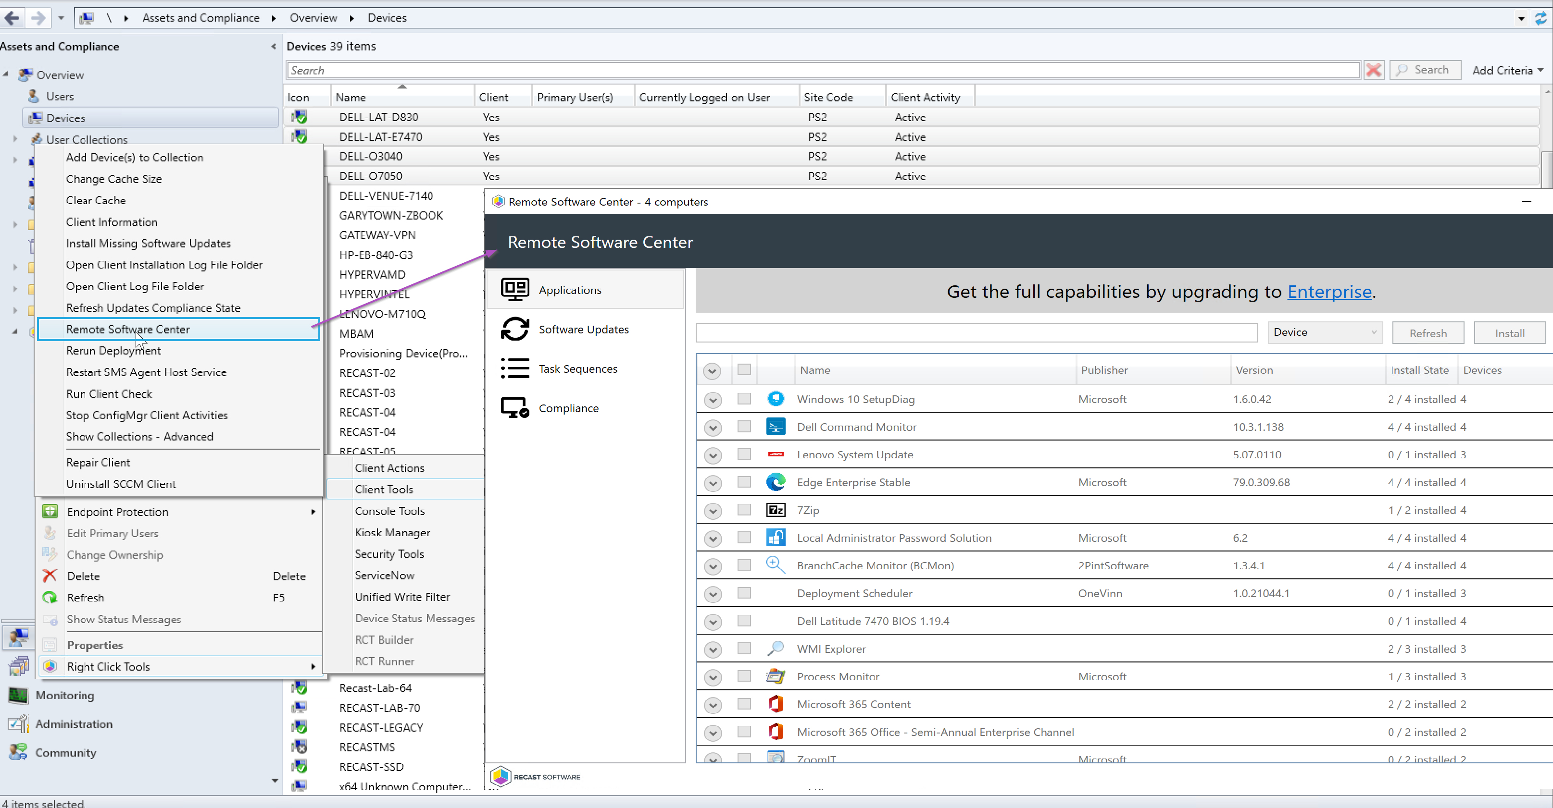Choose Repair Client menu entry
Screen dimensions: 1553x808
click(x=98, y=462)
